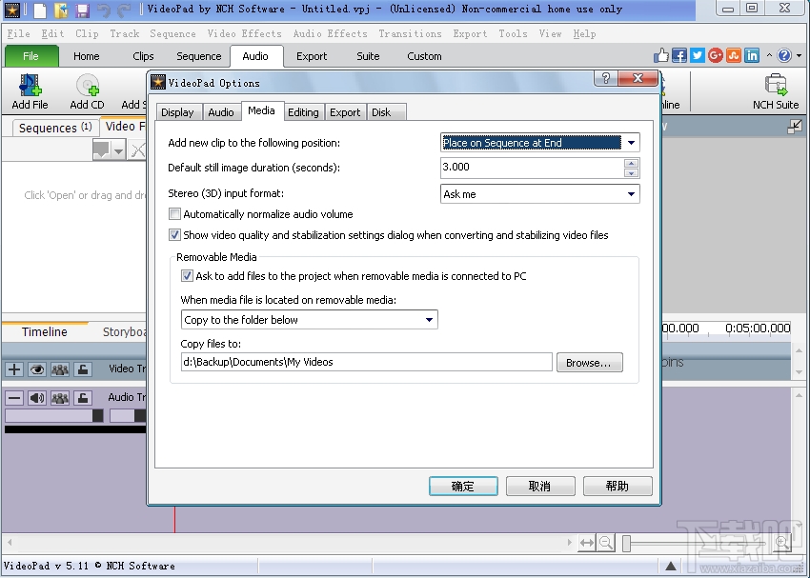Uncheck show video quality and stabilization settings dialog
Viewport: 810px width, 578px height.
click(x=174, y=235)
